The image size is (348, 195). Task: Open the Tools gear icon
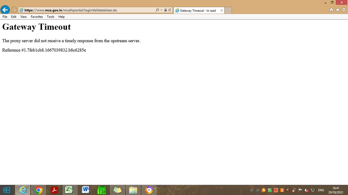pos(344,10)
